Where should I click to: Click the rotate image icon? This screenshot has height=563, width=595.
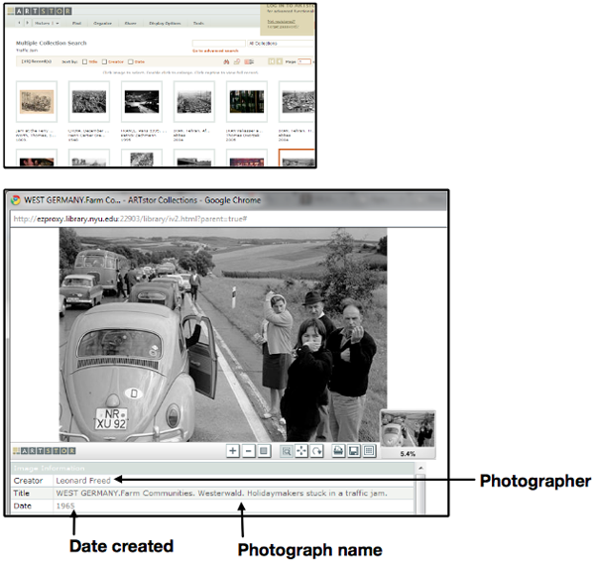pyautogui.click(x=317, y=451)
